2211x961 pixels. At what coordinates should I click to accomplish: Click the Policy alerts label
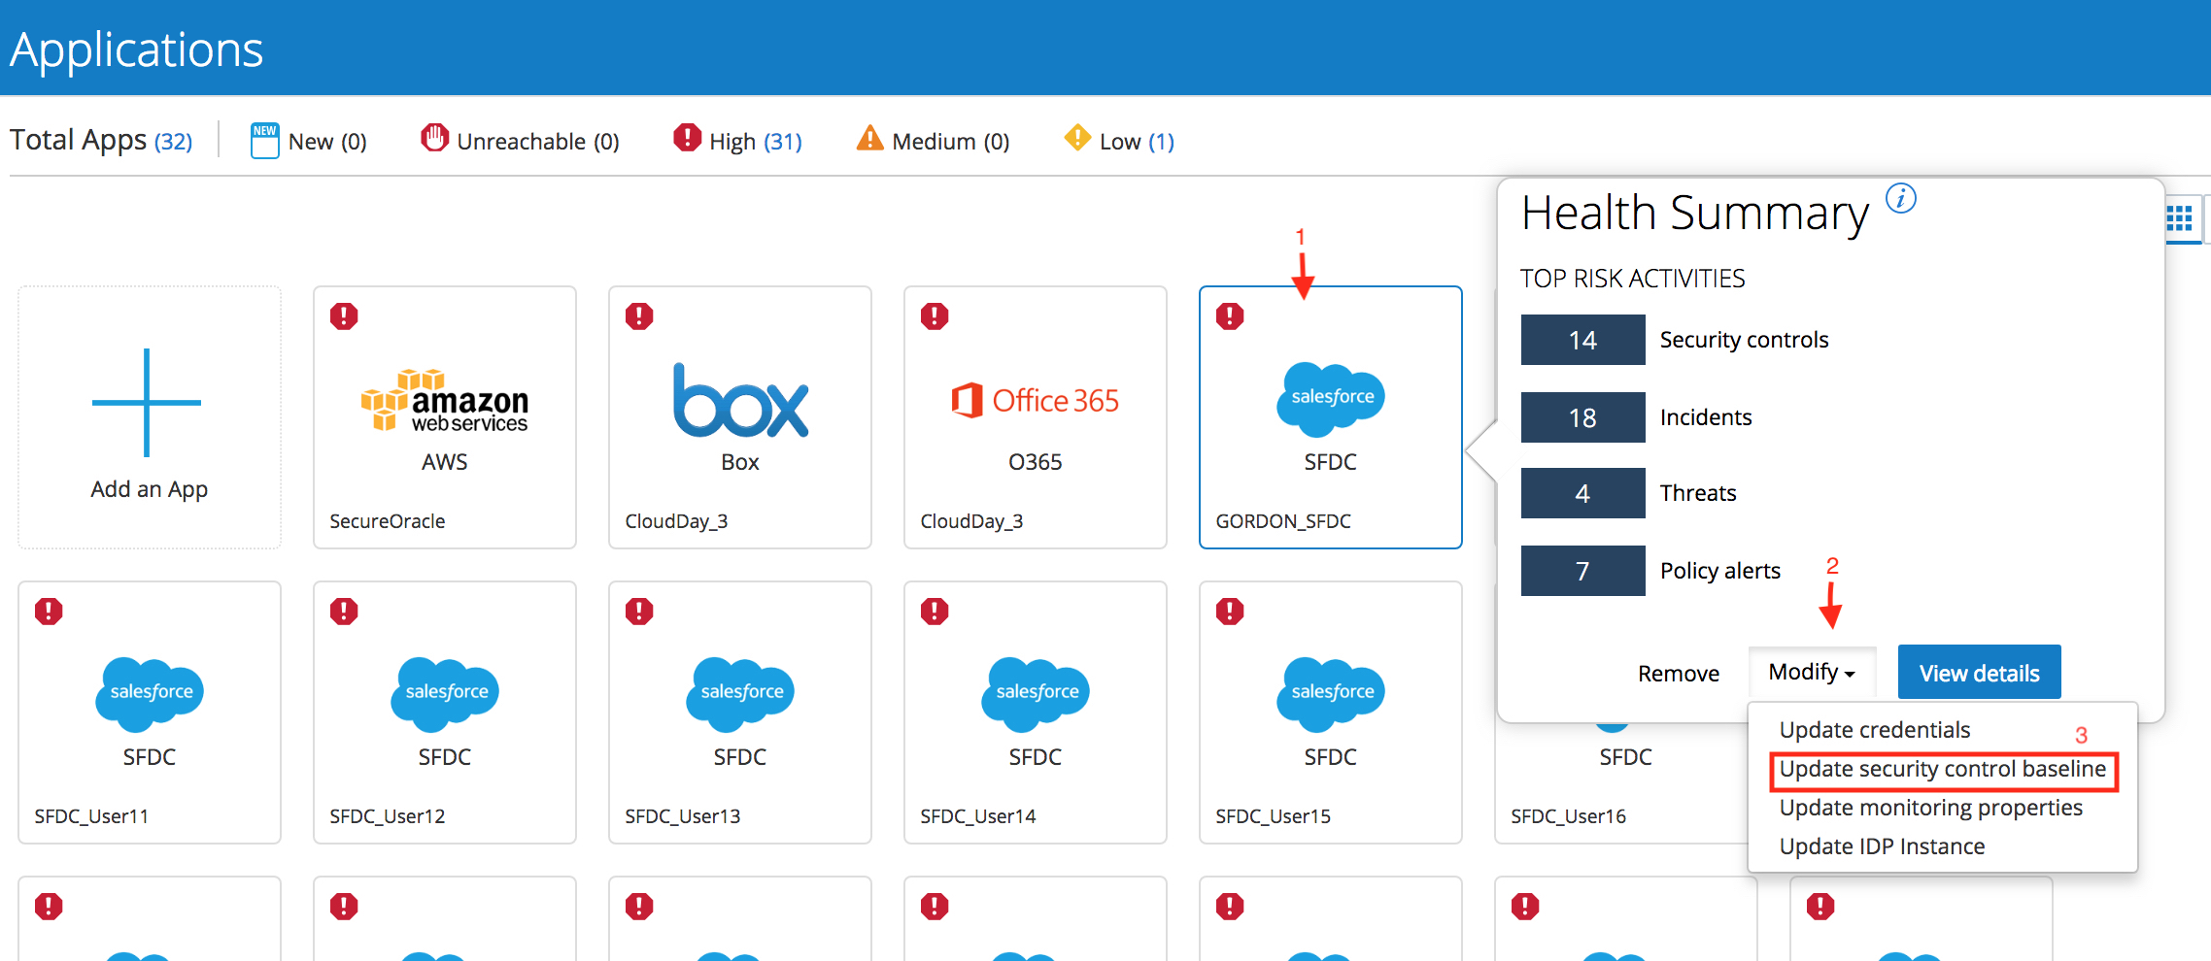[1720, 571]
